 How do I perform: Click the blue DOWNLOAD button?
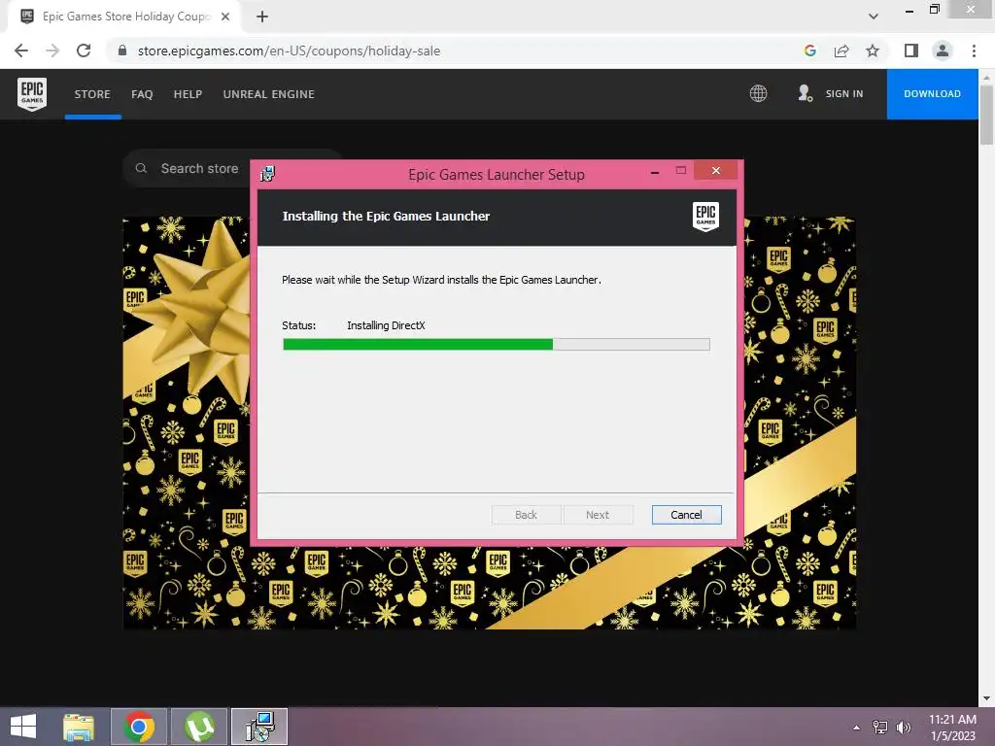(932, 94)
